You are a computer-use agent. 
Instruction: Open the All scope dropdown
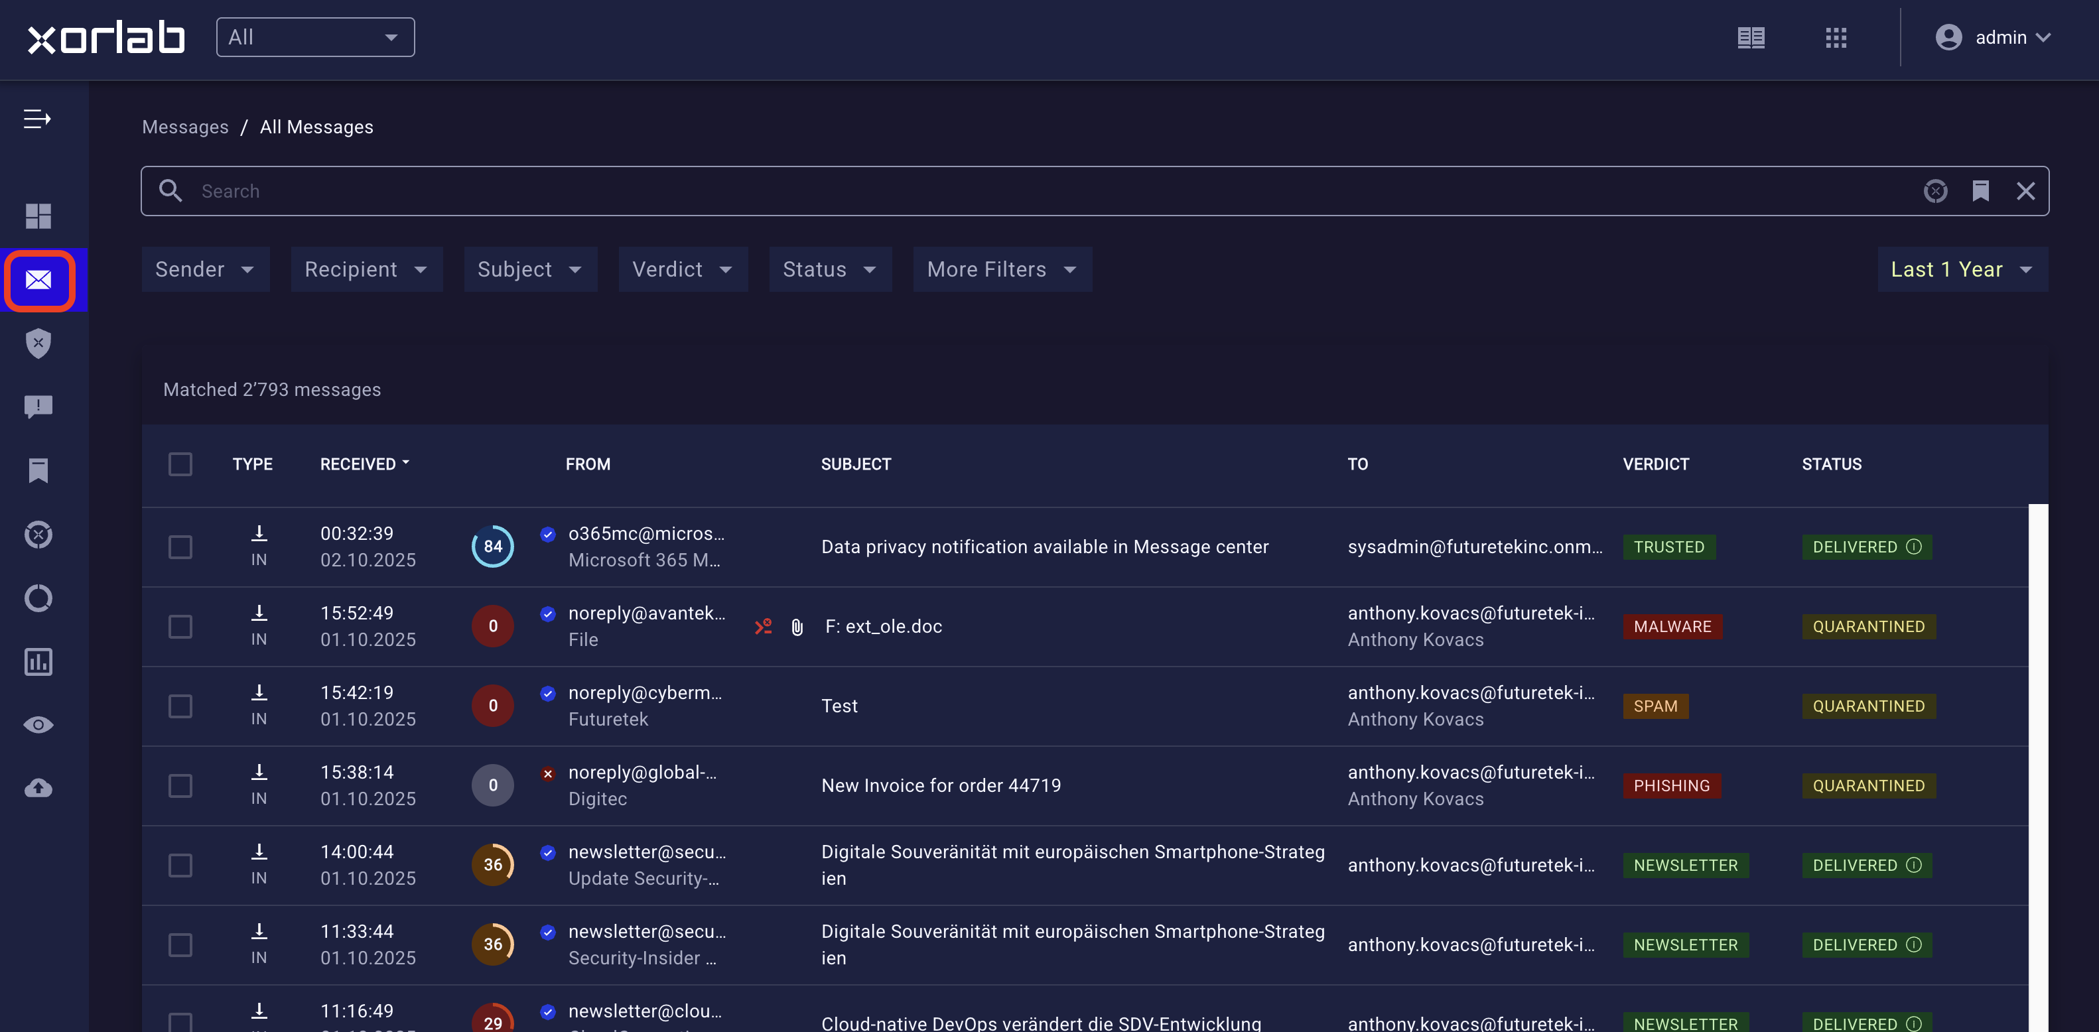pyautogui.click(x=315, y=37)
